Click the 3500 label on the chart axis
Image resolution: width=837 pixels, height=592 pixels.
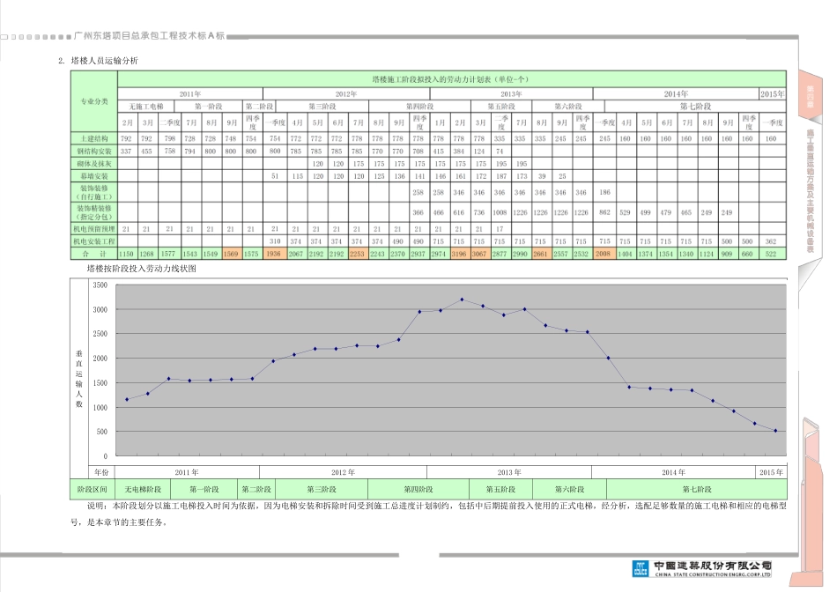click(x=100, y=285)
